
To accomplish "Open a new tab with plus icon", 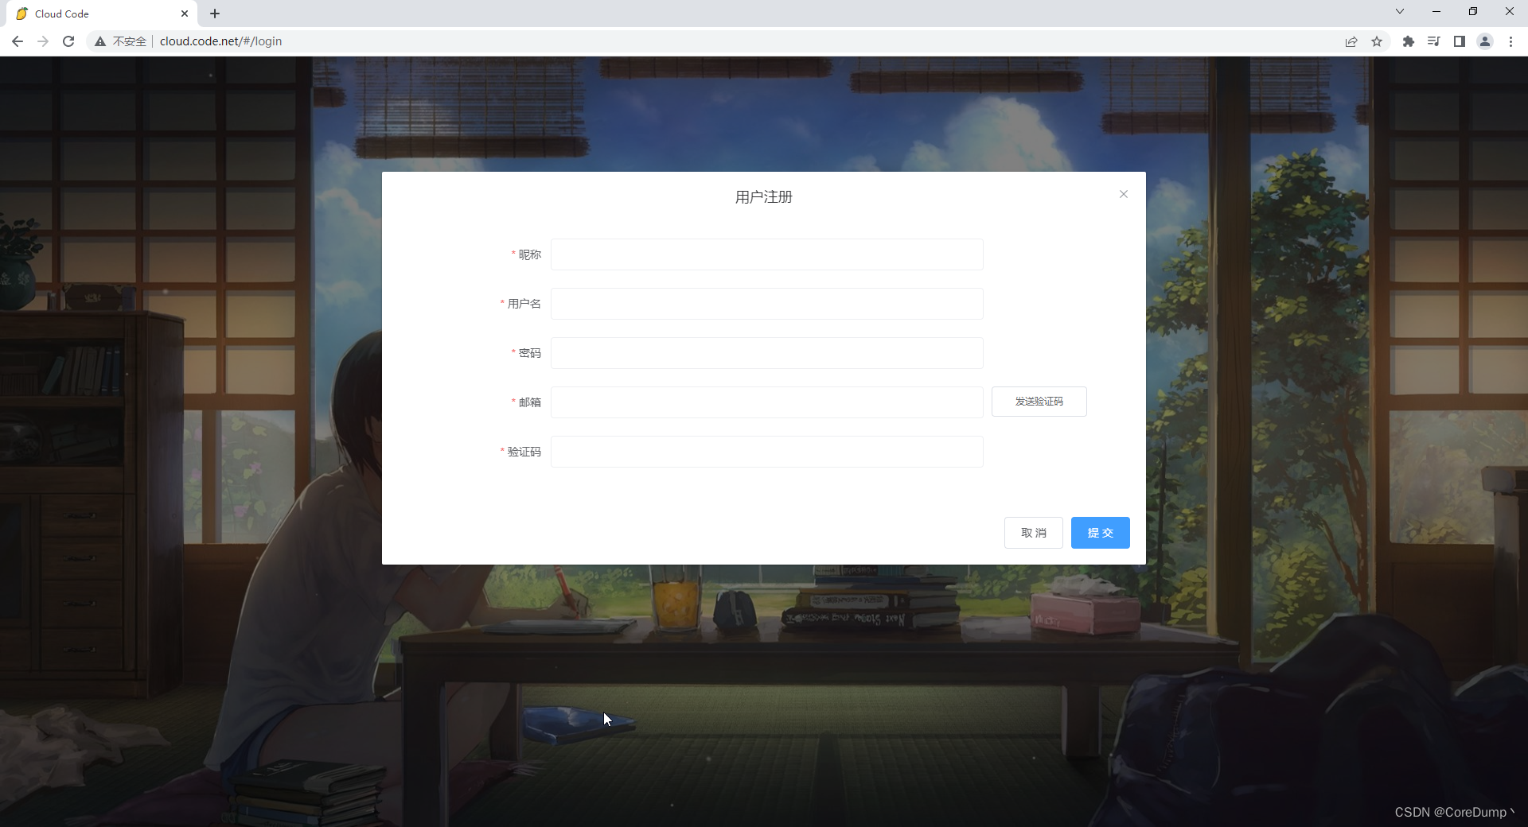I will tap(215, 14).
